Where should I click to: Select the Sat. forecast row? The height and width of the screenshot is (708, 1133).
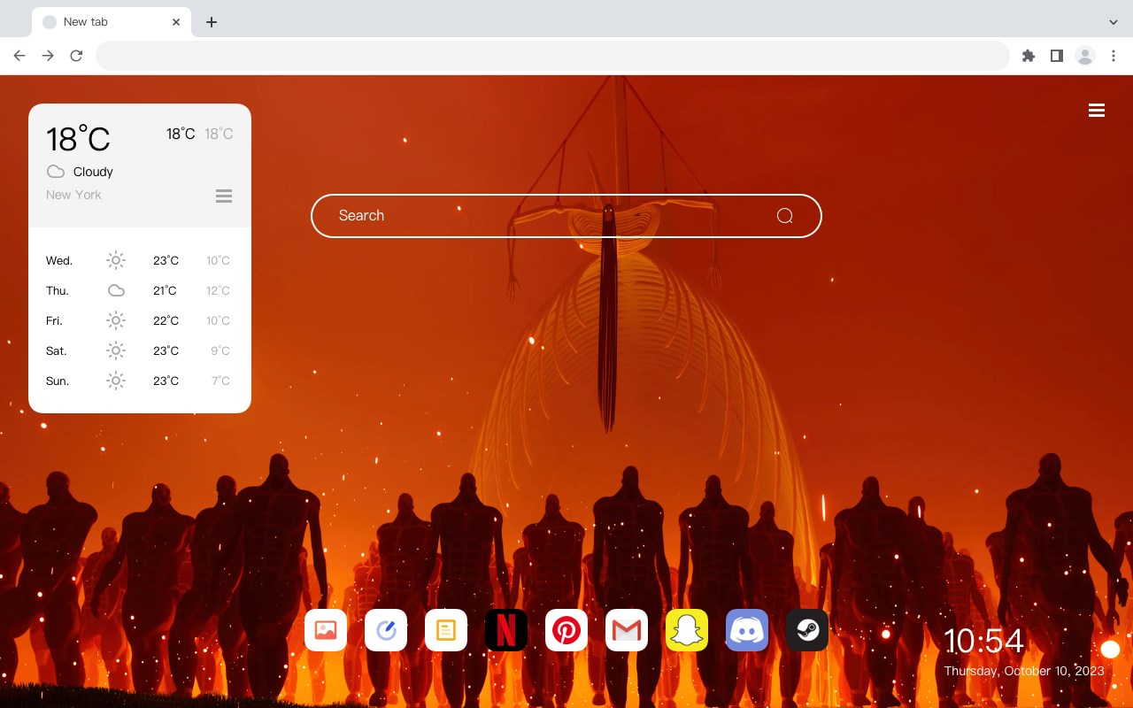click(139, 350)
